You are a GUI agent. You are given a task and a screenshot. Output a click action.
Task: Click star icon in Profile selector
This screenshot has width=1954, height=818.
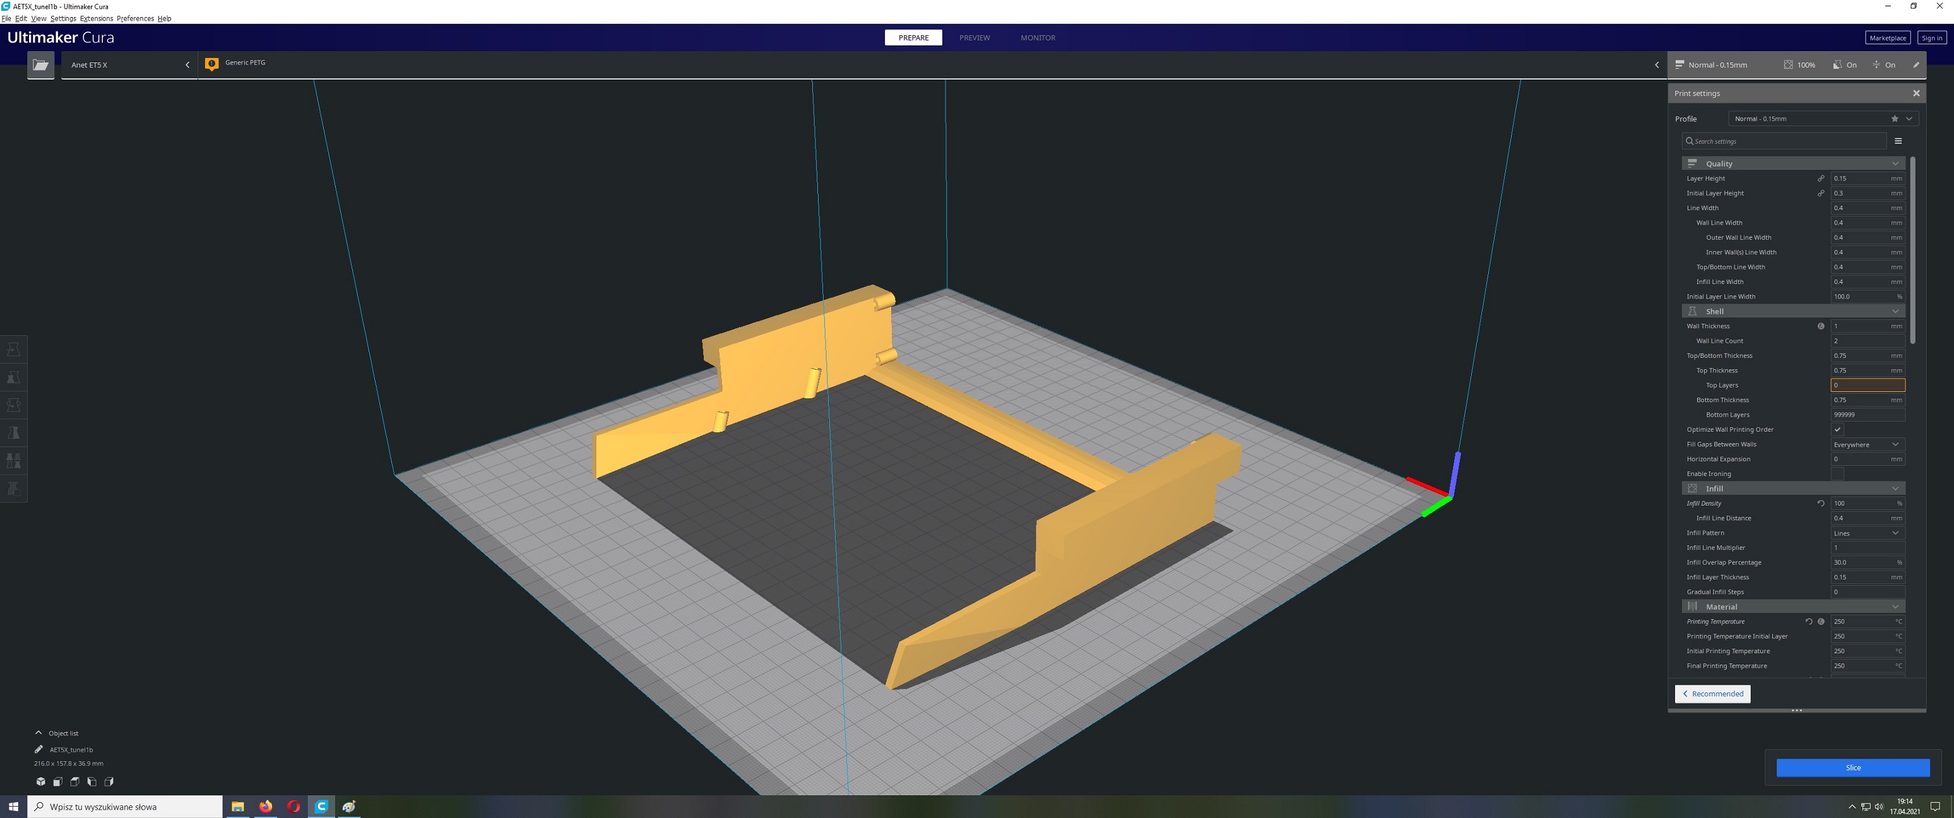(x=1894, y=119)
